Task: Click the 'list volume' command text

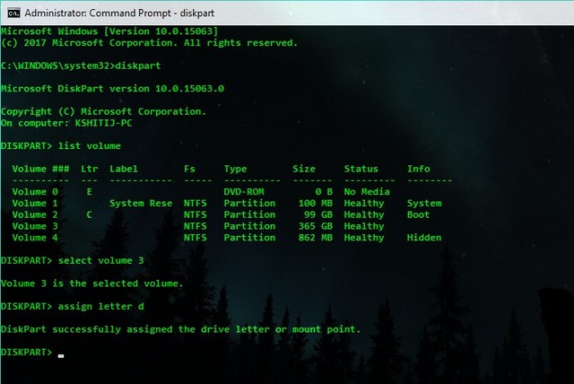Action: (90, 145)
